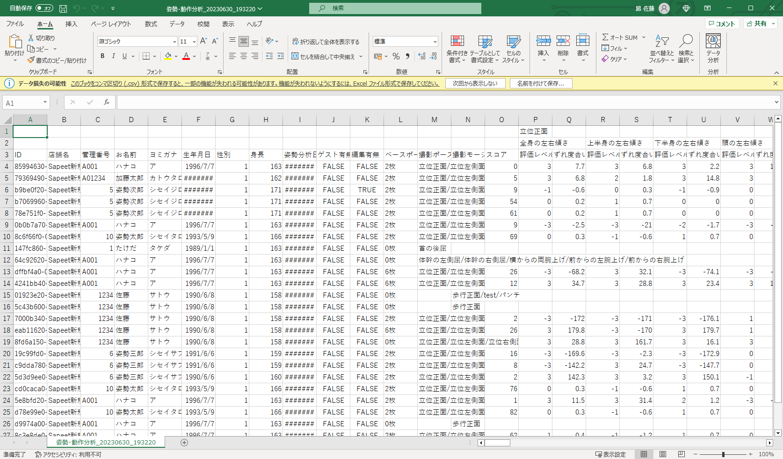Screen dimensions: 783x459
Task: Click the increase font size icon
Action: [203, 41]
